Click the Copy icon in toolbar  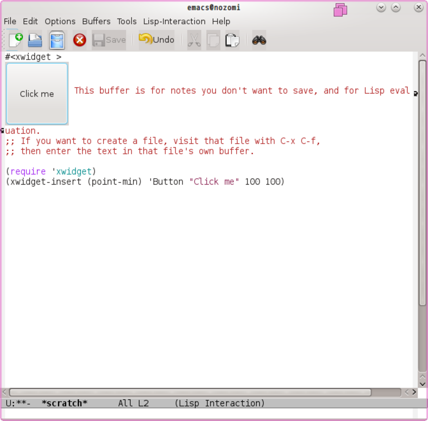pyautogui.click(x=213, y=40)
